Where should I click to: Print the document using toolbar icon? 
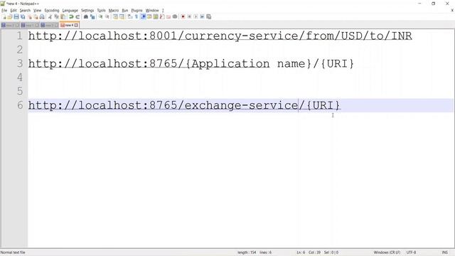click(42, 17)
